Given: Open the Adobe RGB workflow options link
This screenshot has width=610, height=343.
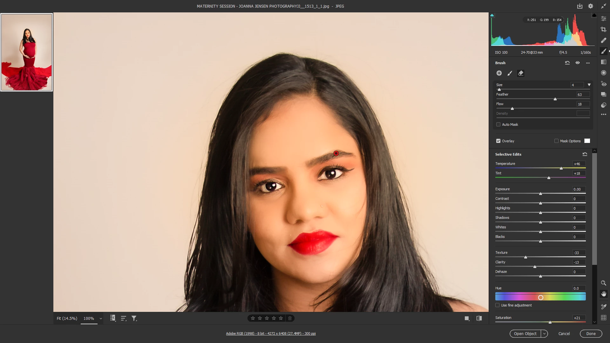Looking at the screenshot, I should (271, 333).
